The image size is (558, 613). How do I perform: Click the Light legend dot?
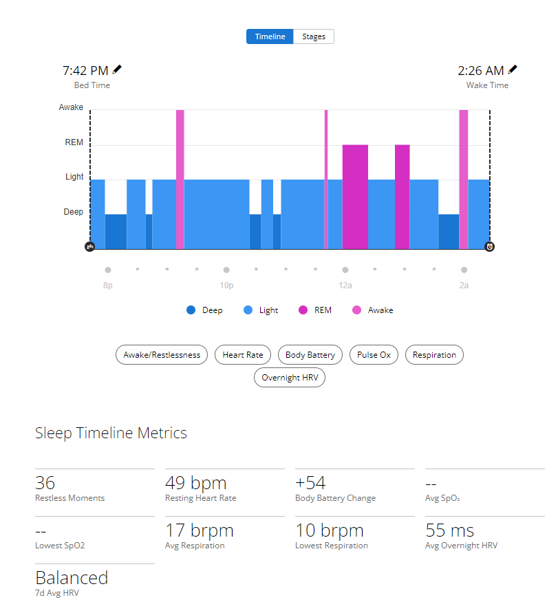point(248,310)
